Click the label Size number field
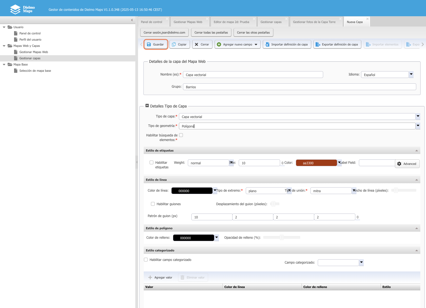The height and width of the screenshot is (308, 426). 259,163
